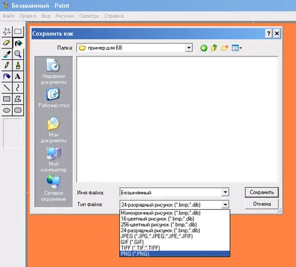Image resolution: width=296 pixels, height=267 pixels.
Task: Select the rectangular Select tool
Action: [18, 31]
